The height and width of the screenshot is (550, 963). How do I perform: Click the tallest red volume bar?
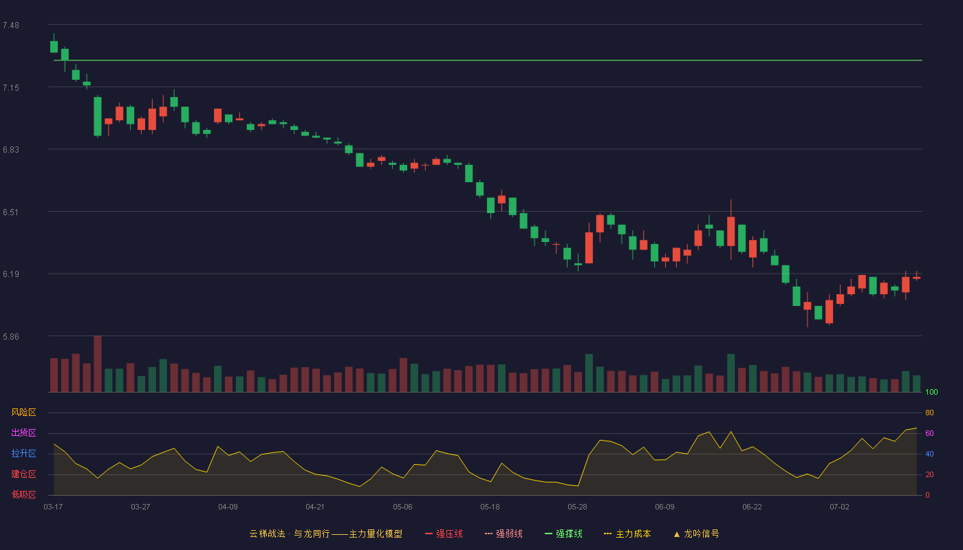click(x=98, y=364)
